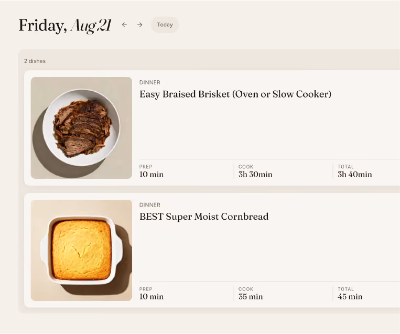Viewport: 400px width, 334px height.
Task: Click the 2 dishes count label
Action: point(35,61)
